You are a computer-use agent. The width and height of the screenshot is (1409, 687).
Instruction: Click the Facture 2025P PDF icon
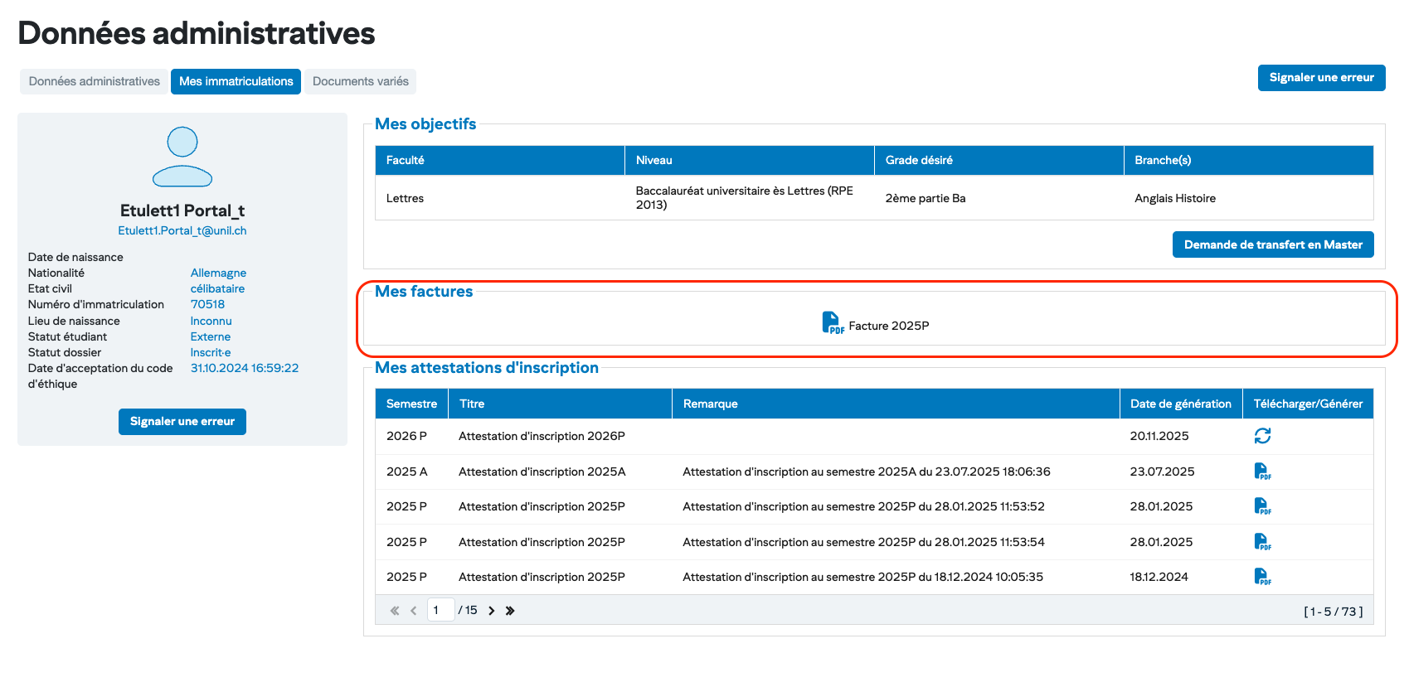click(x=832, y=323)
